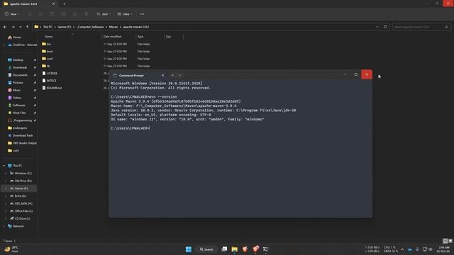The height and width of the screenshot is (255, 454).
Task: Expand the Old Drive (D:) node
Action: (6, 181)
